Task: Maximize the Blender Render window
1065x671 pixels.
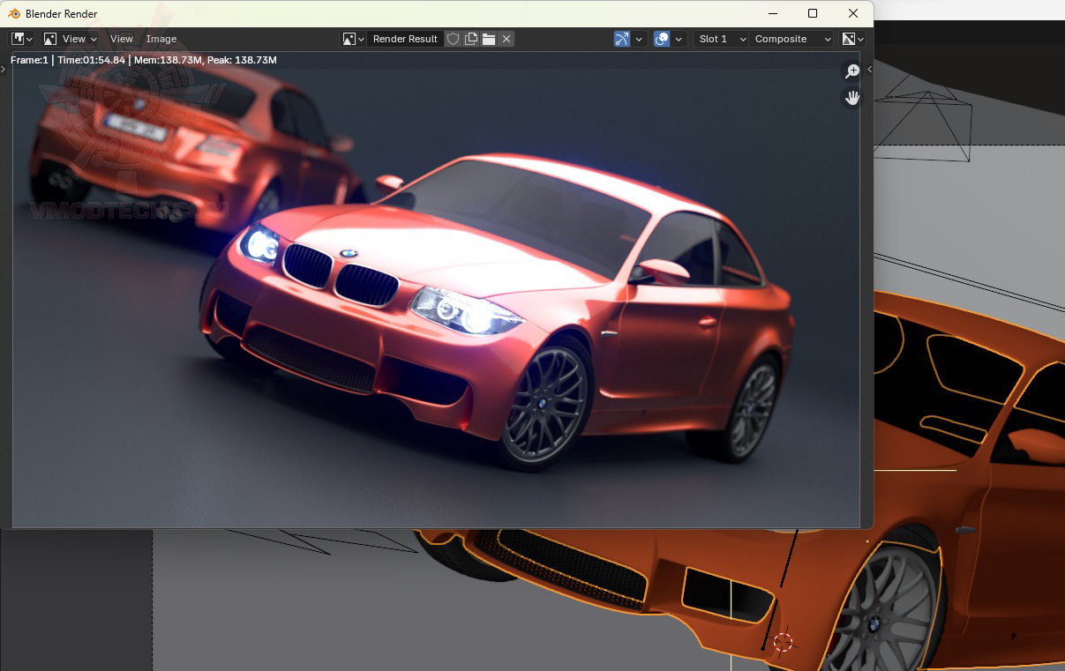Action: (813, 13)
